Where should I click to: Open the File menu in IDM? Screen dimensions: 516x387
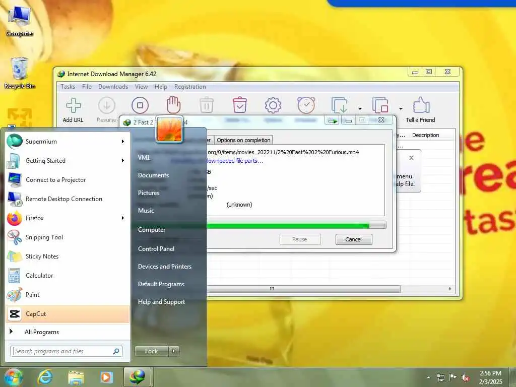click(87, 87)
